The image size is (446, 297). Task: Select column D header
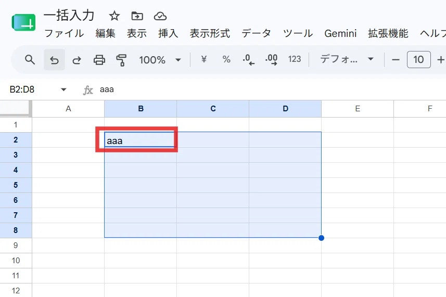[285, 109]
